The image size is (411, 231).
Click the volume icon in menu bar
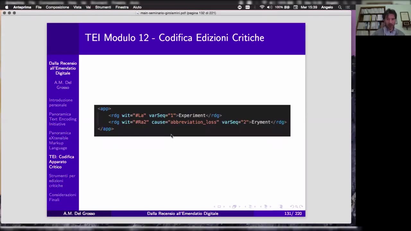click(x=269, y=7)
